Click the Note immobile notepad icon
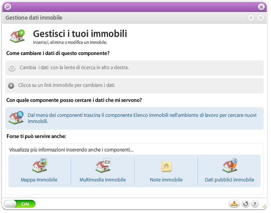The height and width of the screenshot is (213, 271). (x=166, y=166)
